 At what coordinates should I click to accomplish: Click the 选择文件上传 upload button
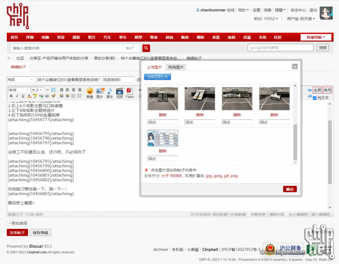[x=157, y=77]
